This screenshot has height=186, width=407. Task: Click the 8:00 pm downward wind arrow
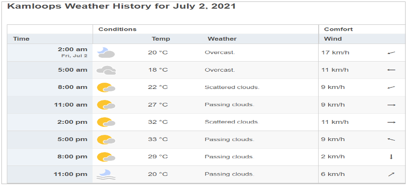tap(391, 157)
